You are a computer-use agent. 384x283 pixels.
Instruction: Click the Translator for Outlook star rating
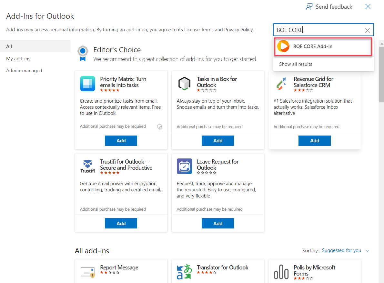[x=207, y=272]
